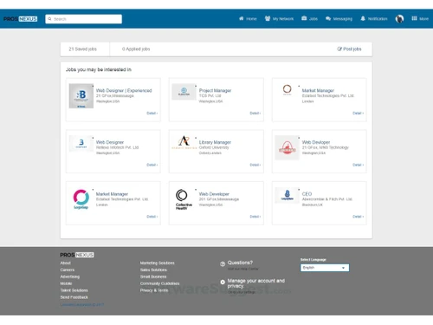This screenshot has width=433, height=325.
Task: Click the red logo of Web Devloper job
Action: 287,147
